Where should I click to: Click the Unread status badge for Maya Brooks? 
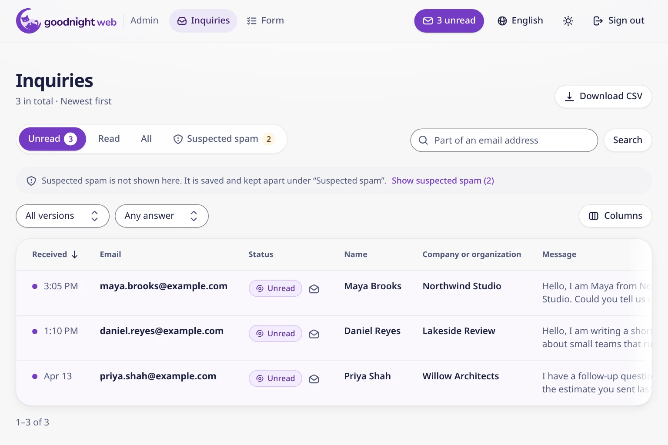click(x=275, y=288)
